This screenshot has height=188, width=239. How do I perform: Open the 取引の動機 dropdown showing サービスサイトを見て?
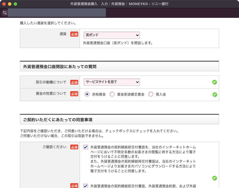pos(112,82)
